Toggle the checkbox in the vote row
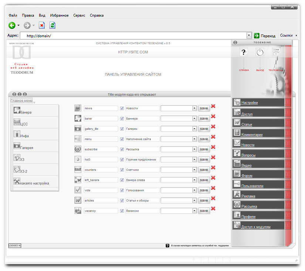 point(122,190)
